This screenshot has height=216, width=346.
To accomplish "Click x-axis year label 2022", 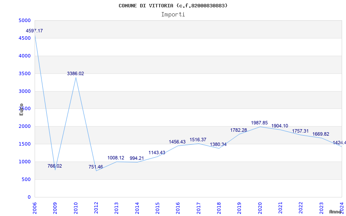I will coord(301,208).
